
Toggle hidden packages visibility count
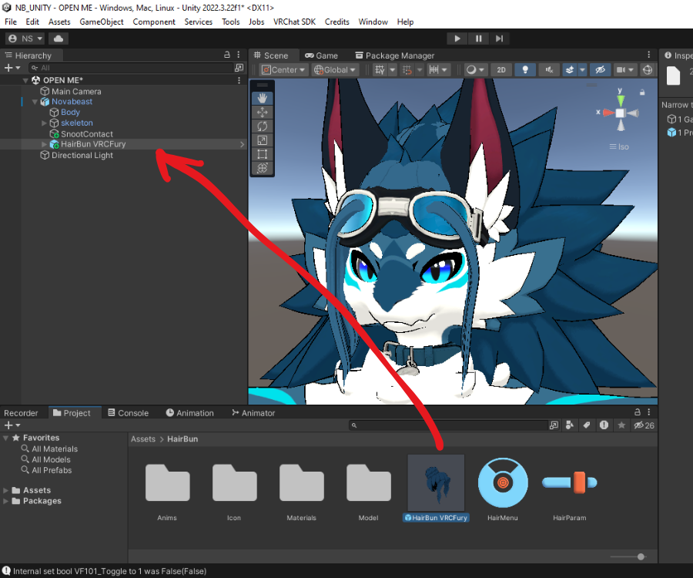[x=644, y=425]
